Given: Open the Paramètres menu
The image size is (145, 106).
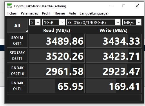Looking at the screenshot, I should coord(29,13).
